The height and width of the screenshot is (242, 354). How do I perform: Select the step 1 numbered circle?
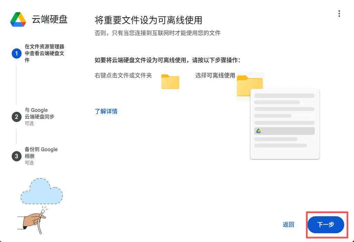pos(16,54)
